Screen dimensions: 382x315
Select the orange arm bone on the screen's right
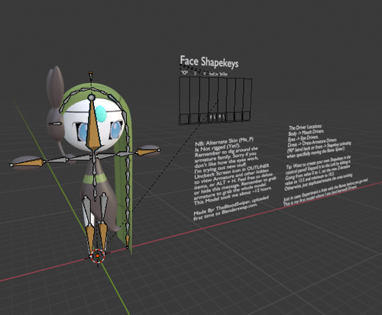pyautogui.click(x=147, y=152)
